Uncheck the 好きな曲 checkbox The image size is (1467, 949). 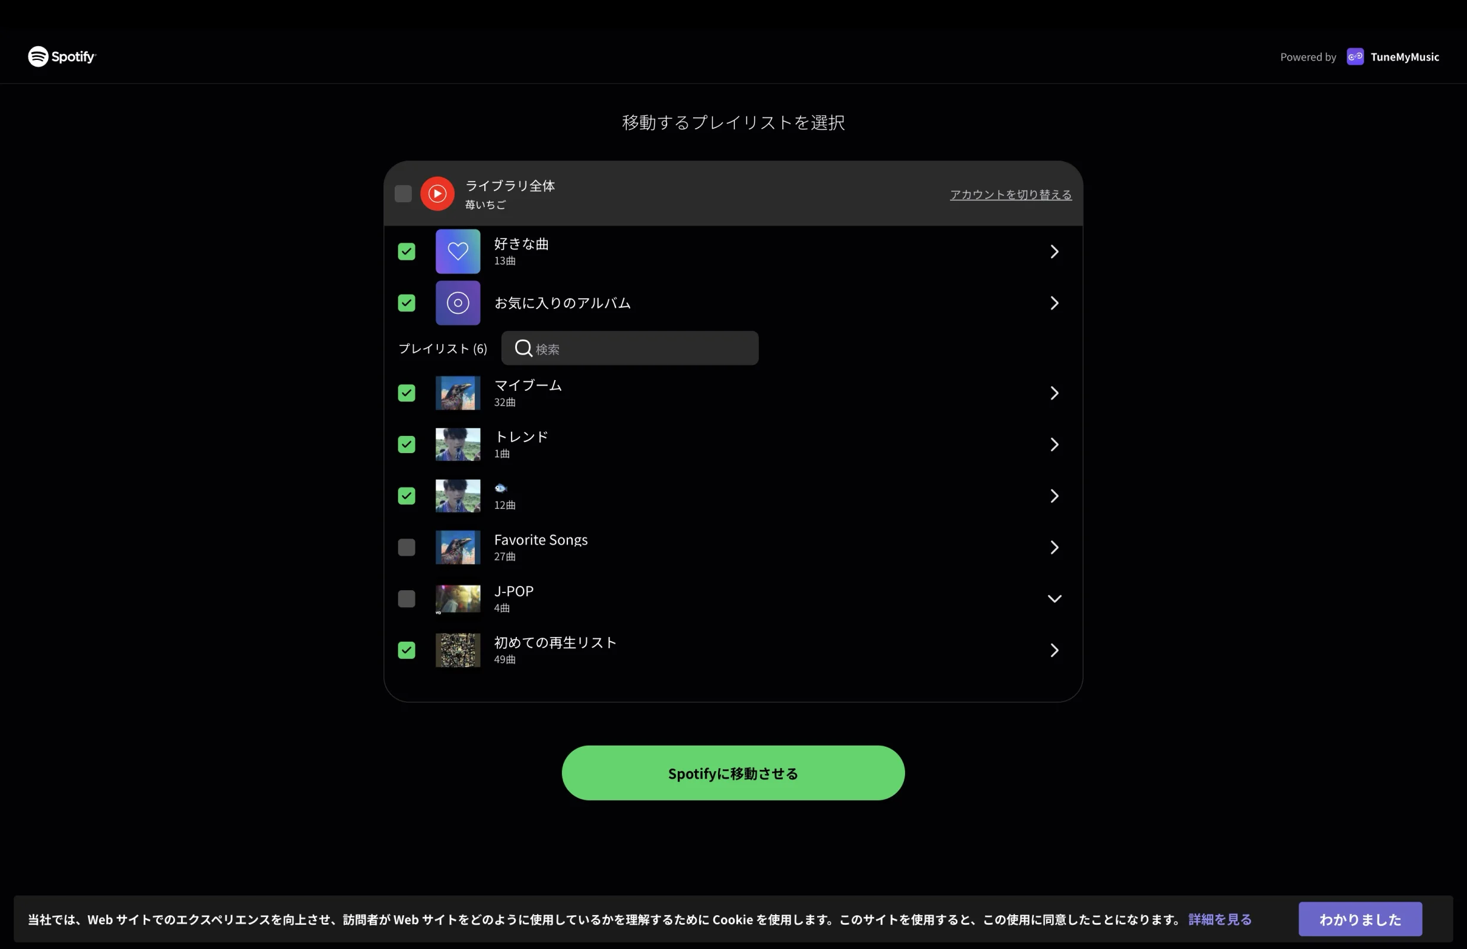point(406,251)
